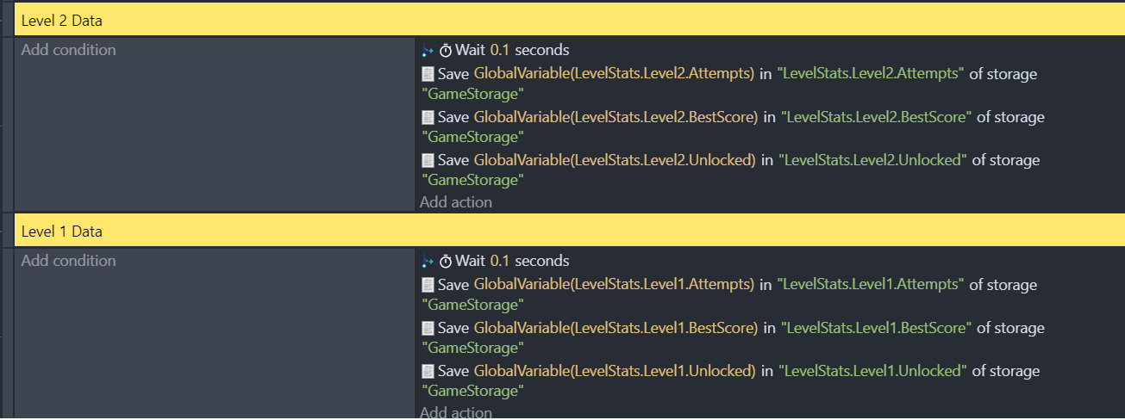
Task: Edit "GameStorage" name under Level1.Unlocked action
Action: (473, 391)
